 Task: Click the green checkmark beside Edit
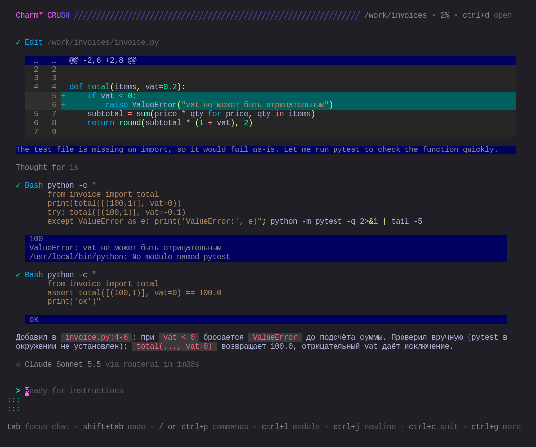[18, 42]
